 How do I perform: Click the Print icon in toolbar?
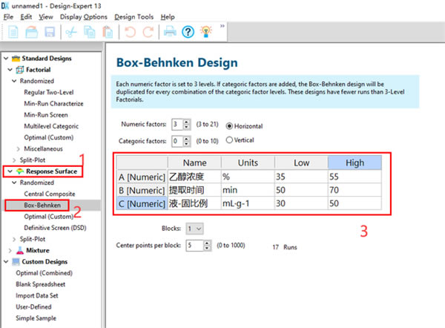click(x=170, y=32)
